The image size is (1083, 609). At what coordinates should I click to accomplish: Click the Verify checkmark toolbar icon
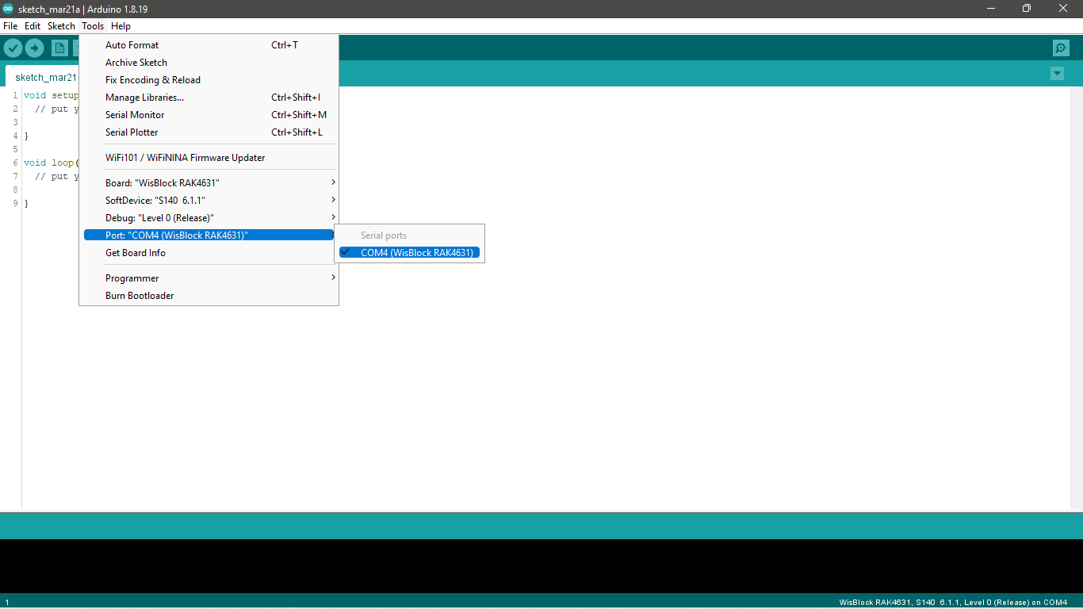(13, 48)
